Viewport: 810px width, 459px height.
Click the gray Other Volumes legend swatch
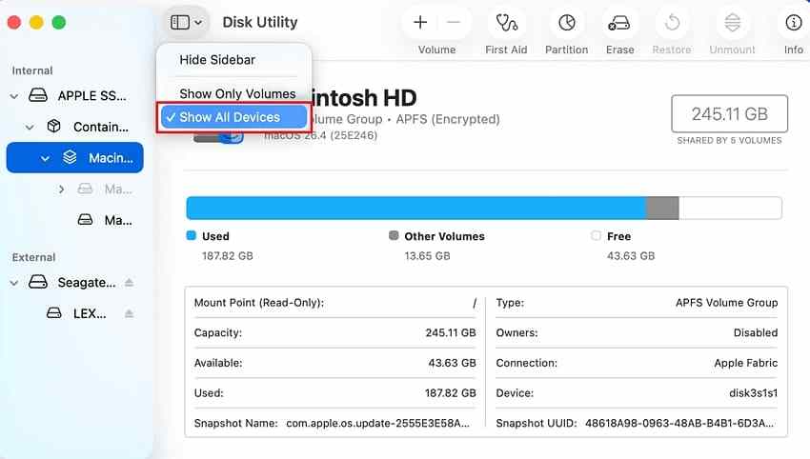pos(394,235)
